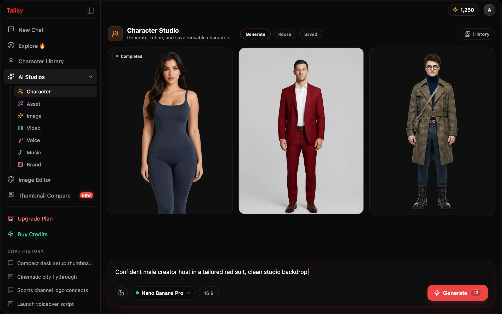
Task: Collapse the sidebar panel icon
Action: [x=90, y=11]
